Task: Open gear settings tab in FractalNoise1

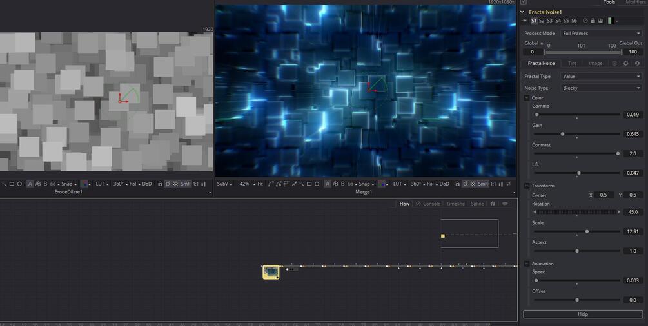Action: (625, 64)
